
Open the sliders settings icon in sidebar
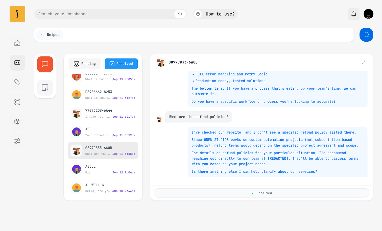pyautogui.click(x=17, y=141)
